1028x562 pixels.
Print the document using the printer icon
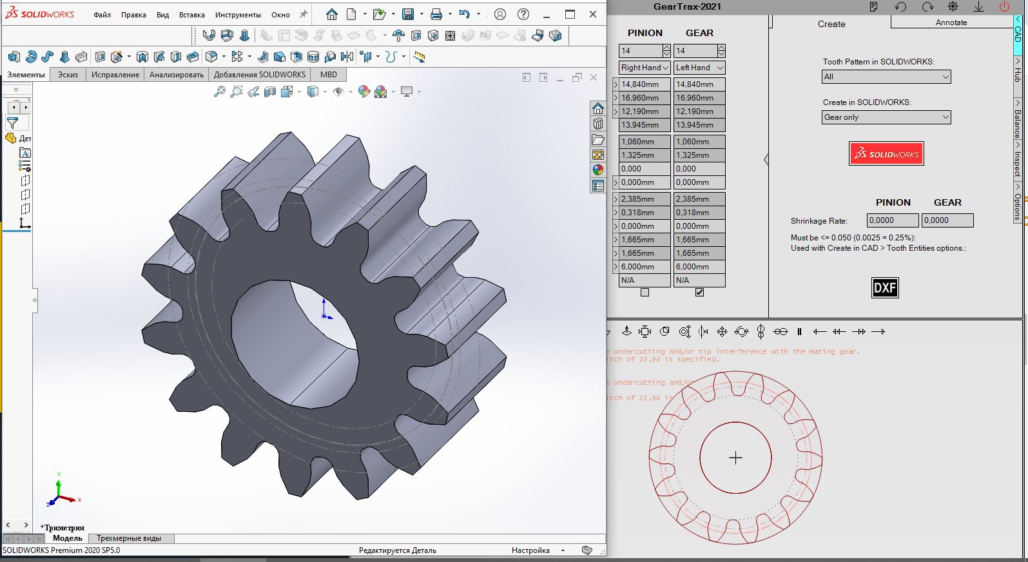point(436,14)
